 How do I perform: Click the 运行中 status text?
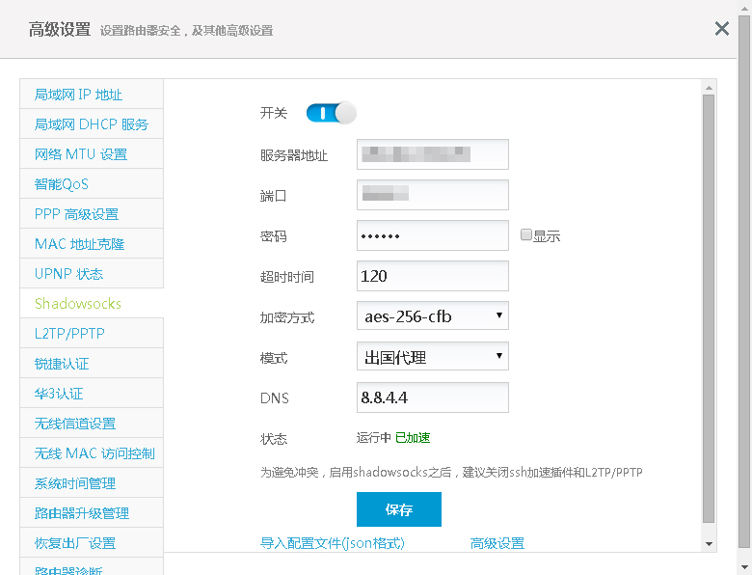coord(374,438)
